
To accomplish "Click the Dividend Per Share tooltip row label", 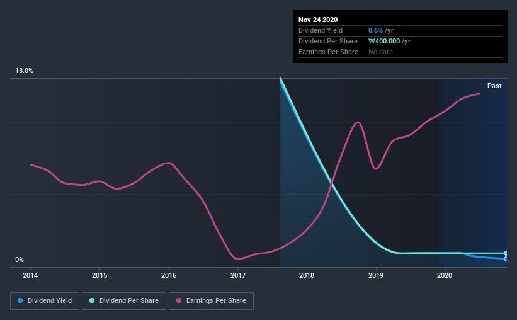I will pyautogui.click(x=327, y=41).
